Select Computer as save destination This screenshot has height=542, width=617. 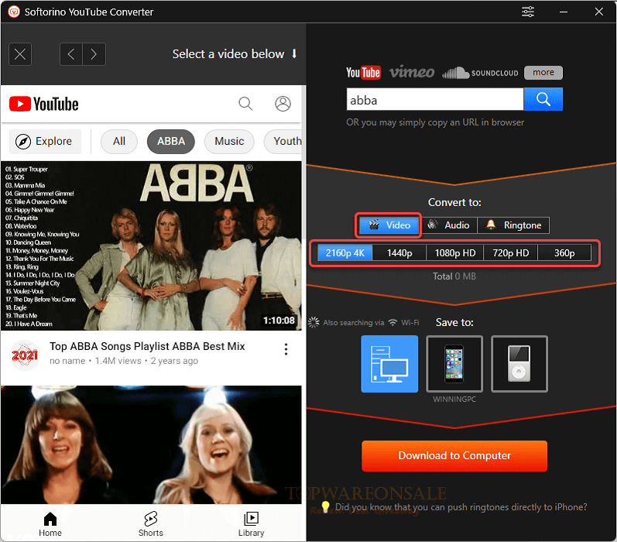tap(389, 364)
